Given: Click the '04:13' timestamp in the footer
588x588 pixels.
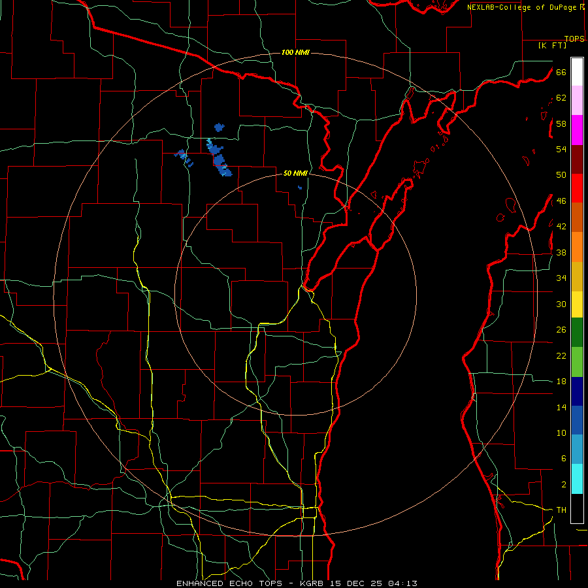Looking at the screenshot, I should click(x=402, y=583).
